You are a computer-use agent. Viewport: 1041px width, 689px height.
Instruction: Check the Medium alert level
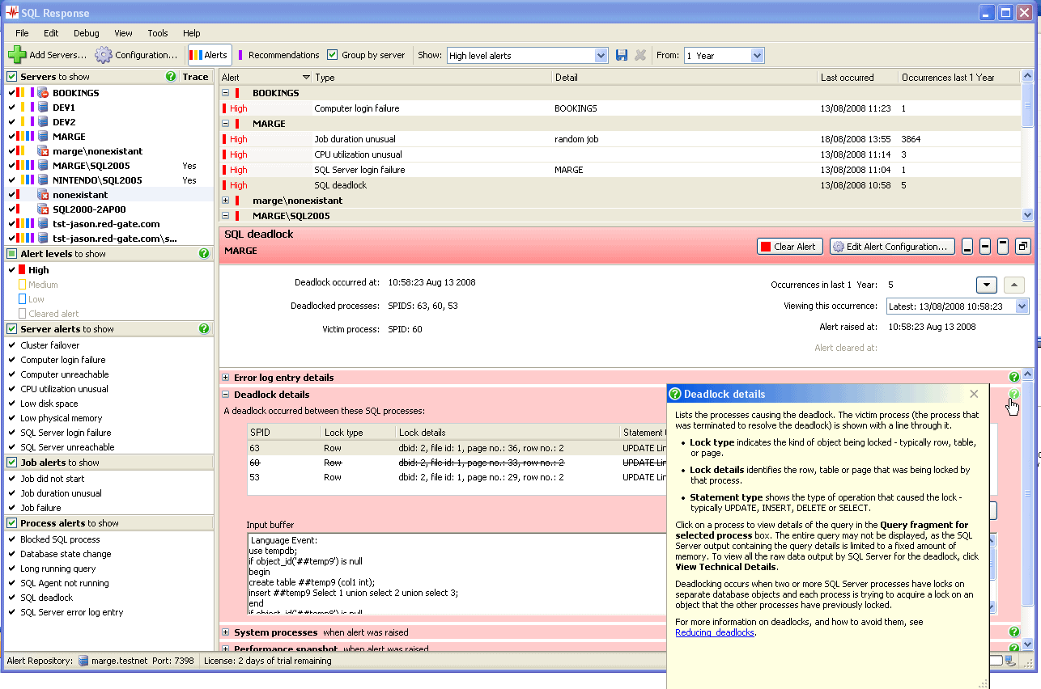tap(23, 285)
